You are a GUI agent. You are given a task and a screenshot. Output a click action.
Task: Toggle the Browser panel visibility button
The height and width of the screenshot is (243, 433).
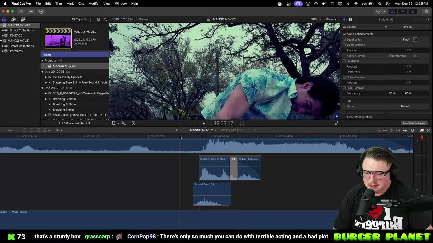(393, 11)
